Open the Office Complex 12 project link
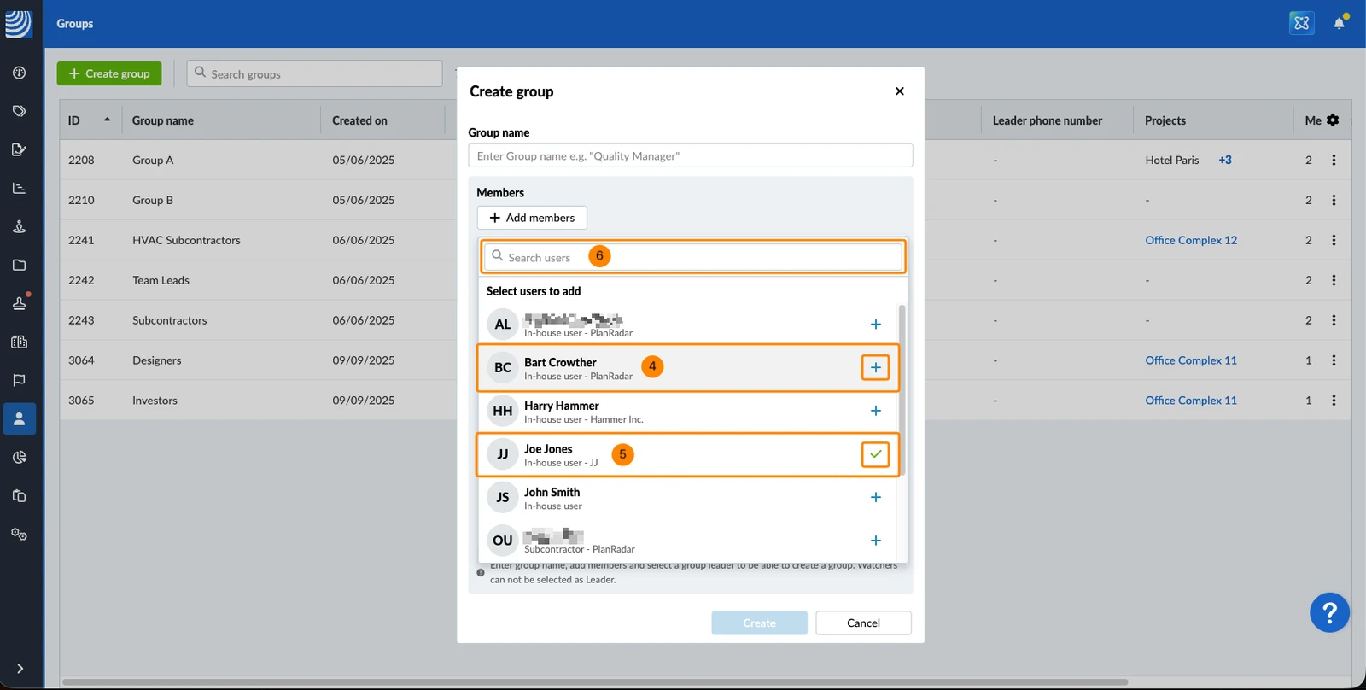Screen dimensions: 1366x690 (x=1191, y=240)
